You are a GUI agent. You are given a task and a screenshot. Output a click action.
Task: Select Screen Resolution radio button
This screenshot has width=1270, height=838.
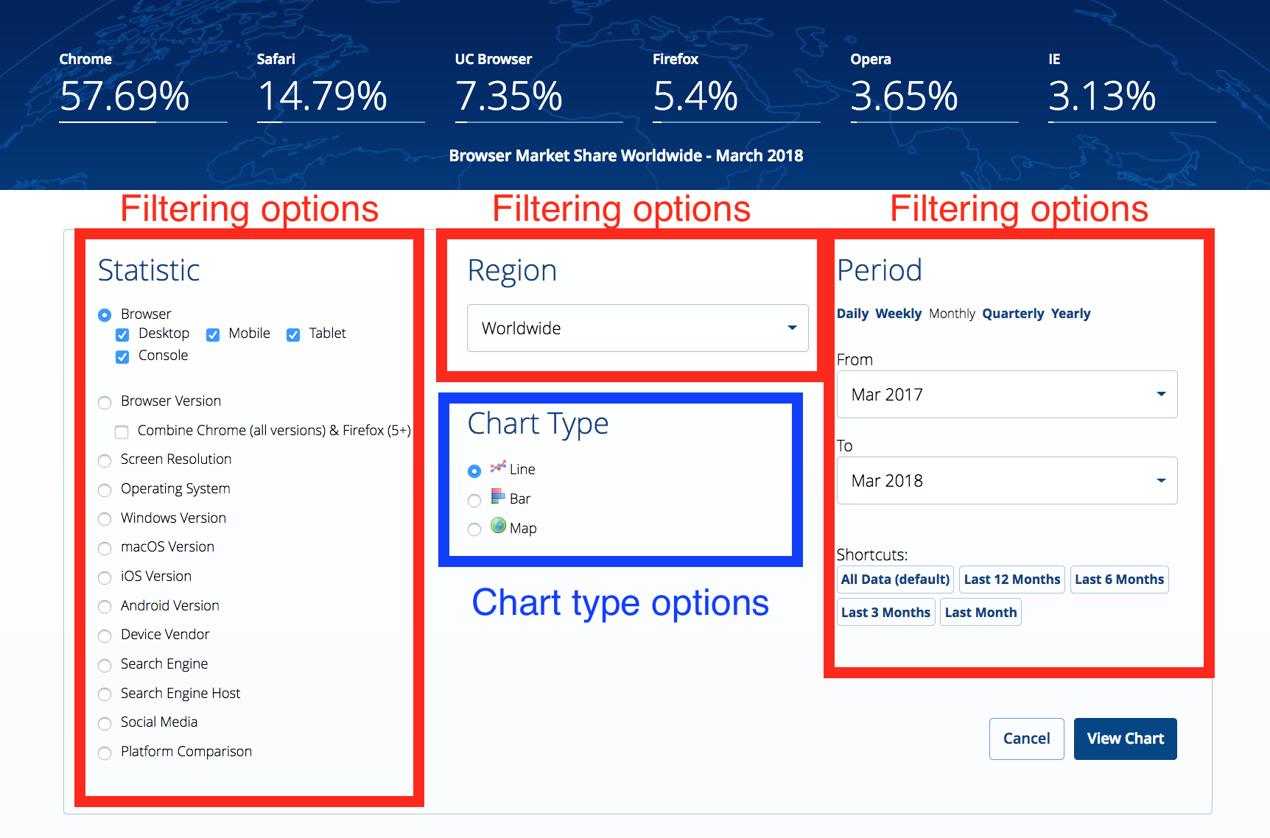click(x=105, y=461)
